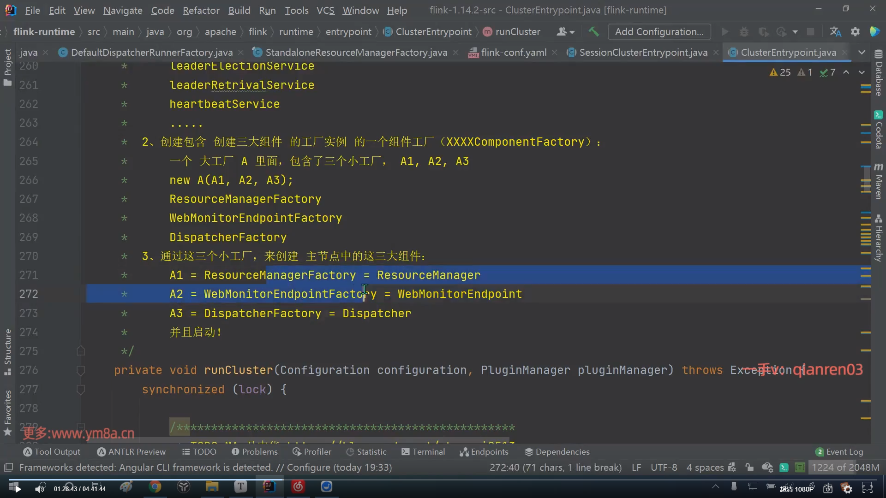Open the code-with-me user dropdown
The height and width of the screenshot is (498, 886).
[x=565, y=31]
